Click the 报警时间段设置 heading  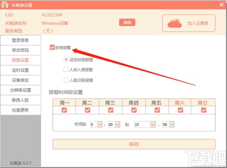(65, 92)
